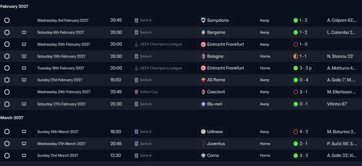Screen dimensions: 362x166
Task: Select the radio circle for Sampdoria fixture
Action: coord(7,20)
